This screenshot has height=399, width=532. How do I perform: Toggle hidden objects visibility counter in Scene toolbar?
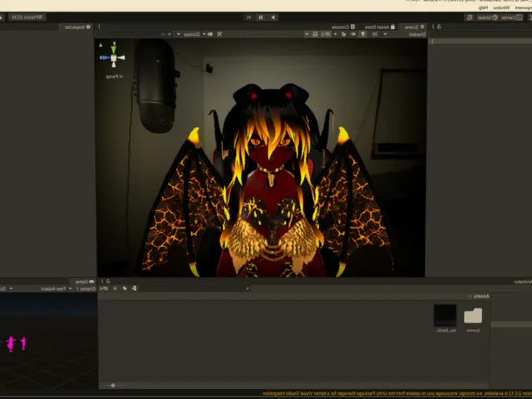[326, 34]
